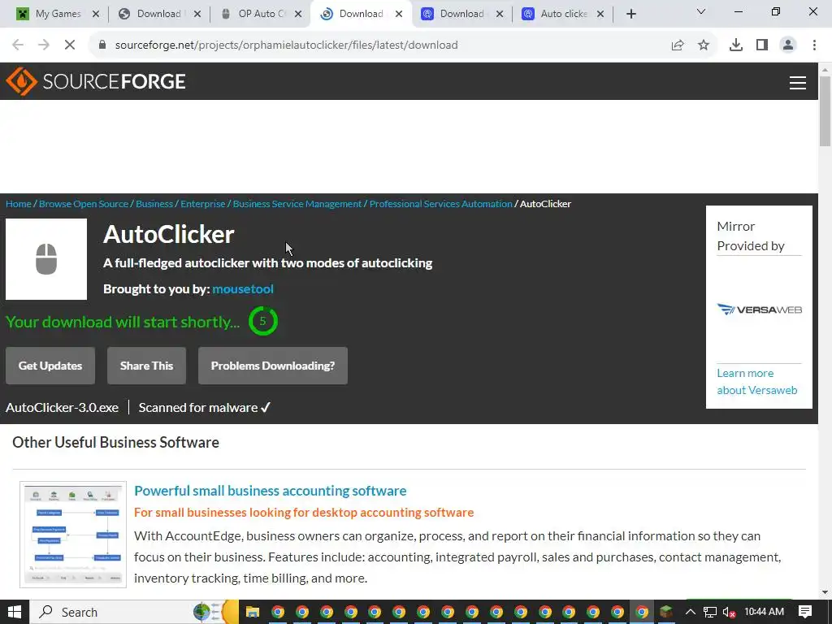Open Chrome three-dot menu

(x=814, y=45)
